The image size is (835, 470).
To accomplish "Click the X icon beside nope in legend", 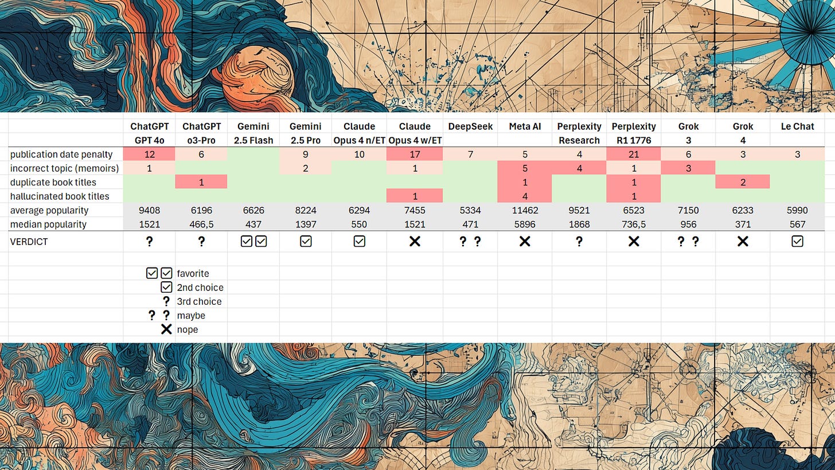I will [x=166, y=329].
